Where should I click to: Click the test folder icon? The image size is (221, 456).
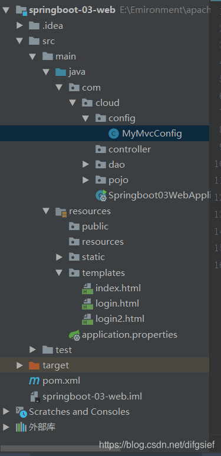click(x=48, y=350)
